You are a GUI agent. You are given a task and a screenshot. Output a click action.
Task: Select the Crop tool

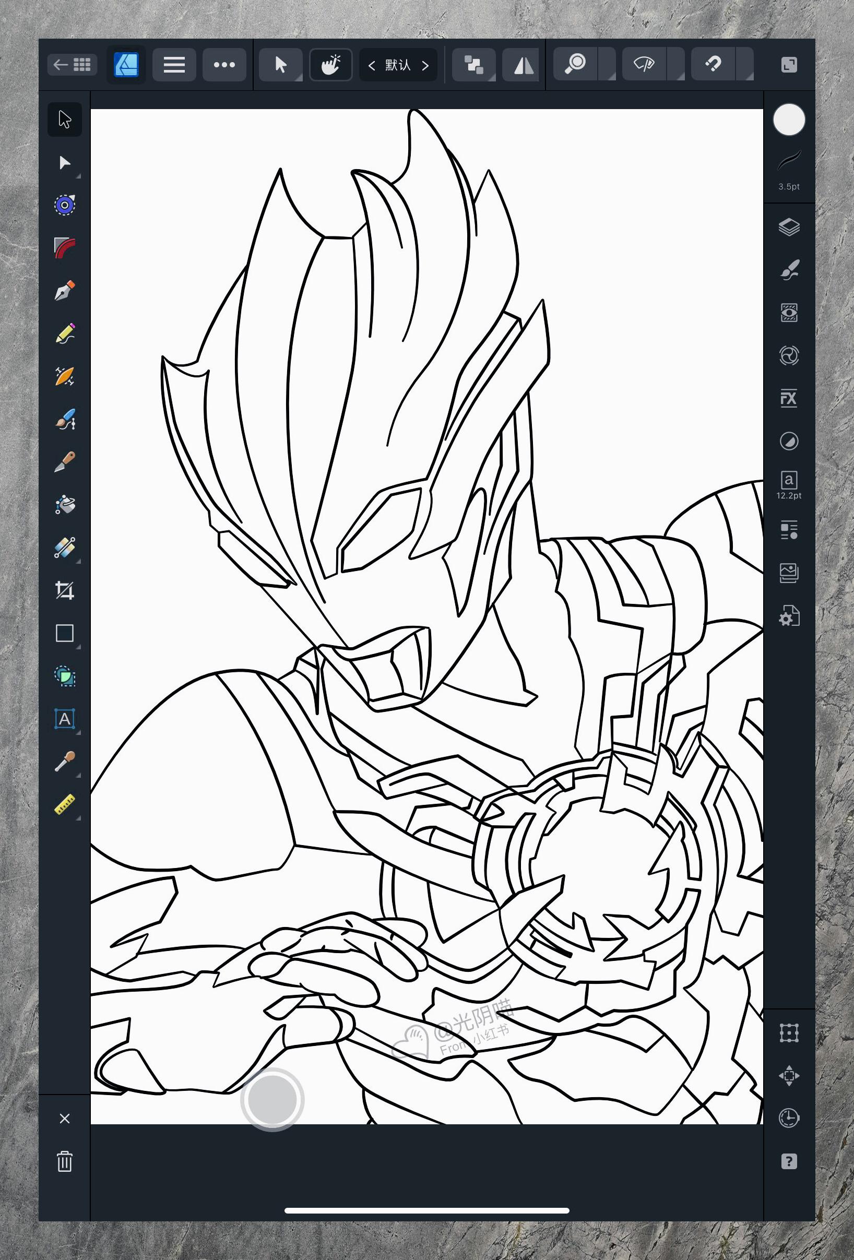(65, 590)
